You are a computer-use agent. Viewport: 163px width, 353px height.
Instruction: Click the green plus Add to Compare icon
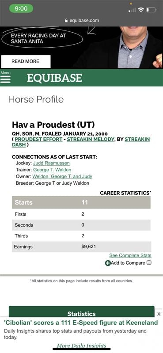pyautogui.click(x=108, y=263)
